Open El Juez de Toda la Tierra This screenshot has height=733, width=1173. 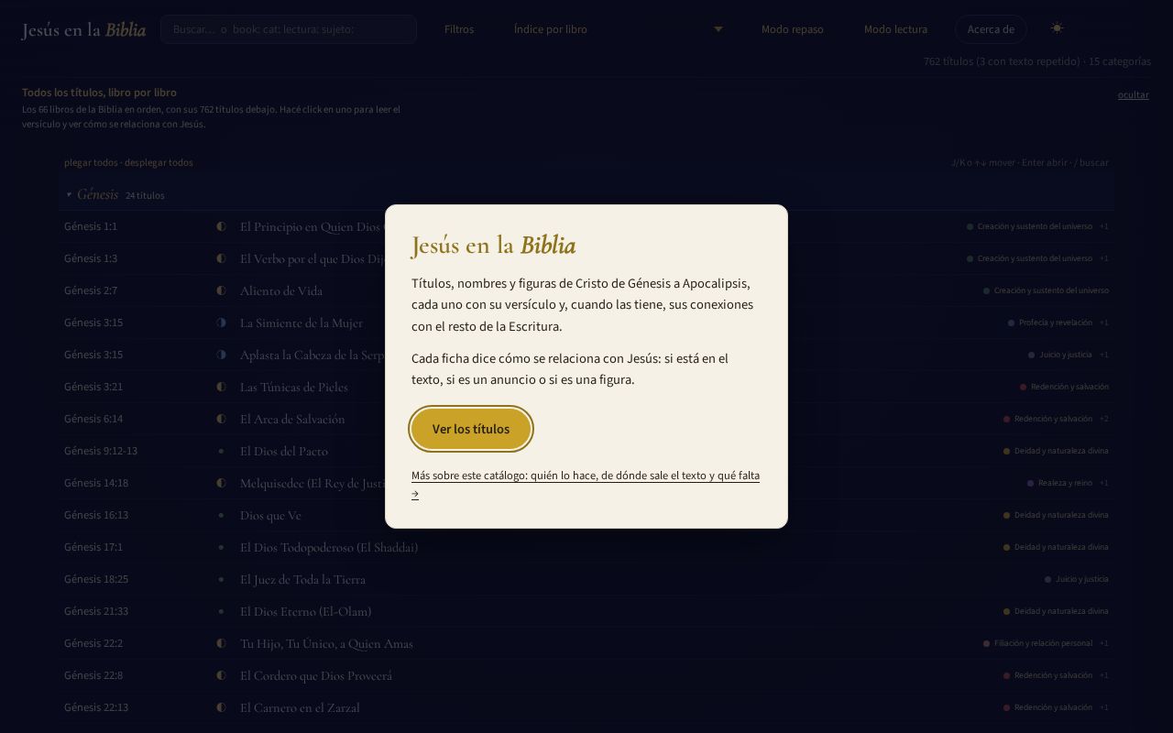pyautogui.click(x=302, y=579)
